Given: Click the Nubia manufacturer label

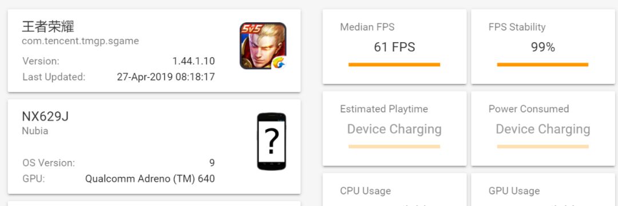Looking at the screenshot, I should coord(35,131).
